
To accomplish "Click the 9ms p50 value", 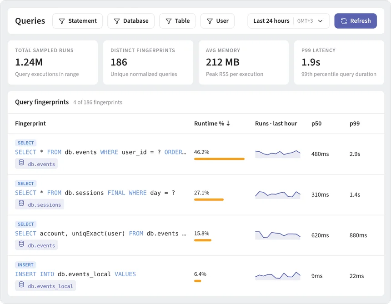I will coord(317,276).
